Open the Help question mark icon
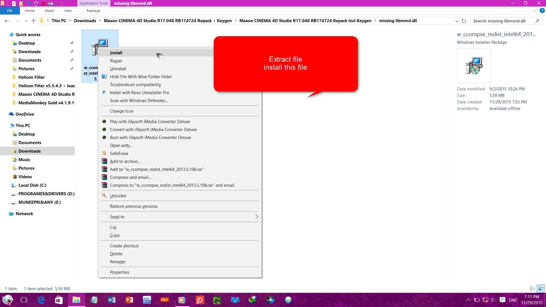Screen dimensions: 546x307 pyautogui.click(x=542, y=11)
